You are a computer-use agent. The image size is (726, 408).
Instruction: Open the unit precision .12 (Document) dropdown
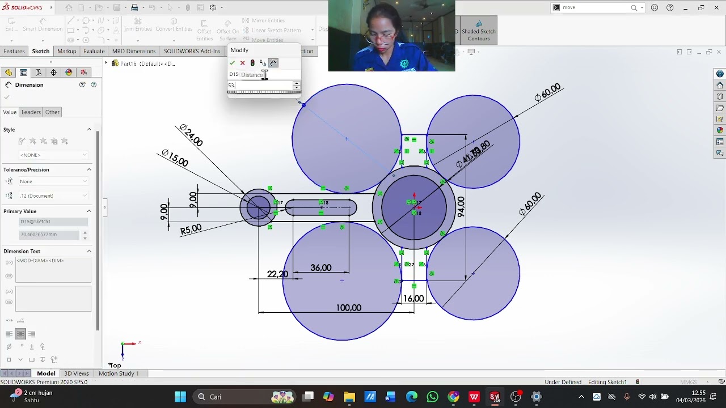pos(53,195)
